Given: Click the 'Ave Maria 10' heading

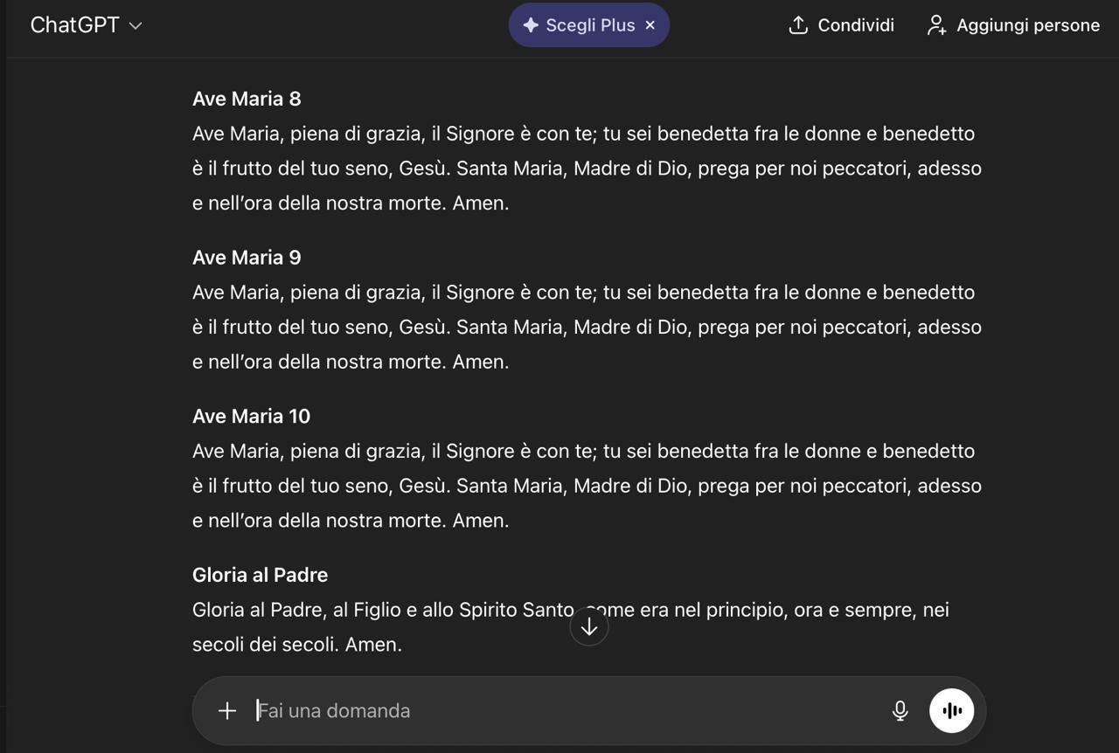Looking at the screenshot, I should point(251,417).
